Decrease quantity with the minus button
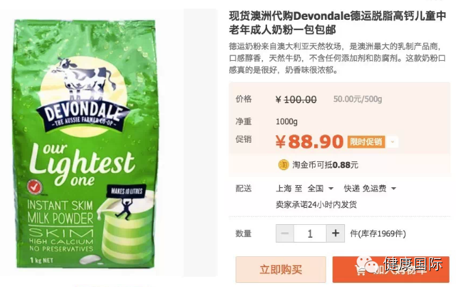This screenshot has height=287, width=457. (285, 233)
